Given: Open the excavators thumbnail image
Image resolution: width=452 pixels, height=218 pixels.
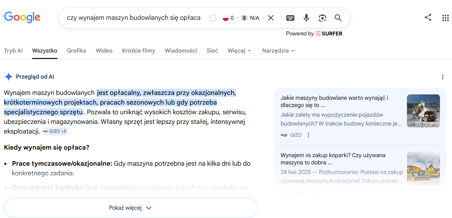Looking at the screenshot, I should pyautogui.click(x=423, y=168).
